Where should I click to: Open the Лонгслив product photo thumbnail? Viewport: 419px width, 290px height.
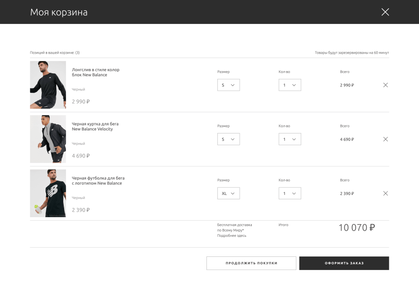48,85
